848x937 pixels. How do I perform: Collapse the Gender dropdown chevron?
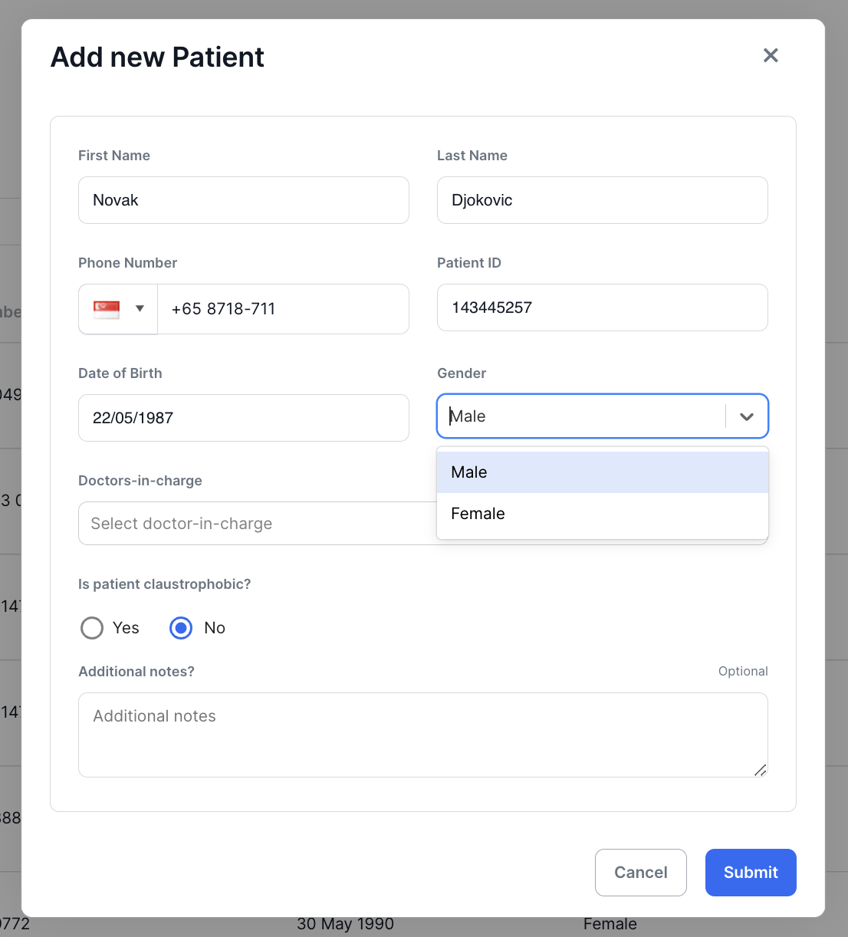(x=746, y=416)
